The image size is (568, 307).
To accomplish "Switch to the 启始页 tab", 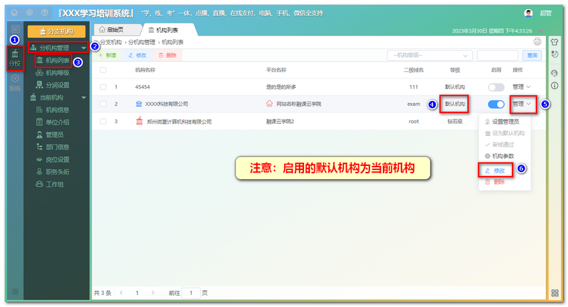I will coord(116,29).
